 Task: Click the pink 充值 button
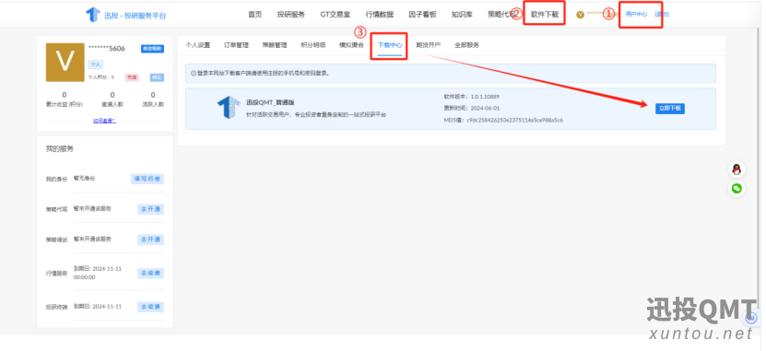pyautogui.click(x=132, y=77)
